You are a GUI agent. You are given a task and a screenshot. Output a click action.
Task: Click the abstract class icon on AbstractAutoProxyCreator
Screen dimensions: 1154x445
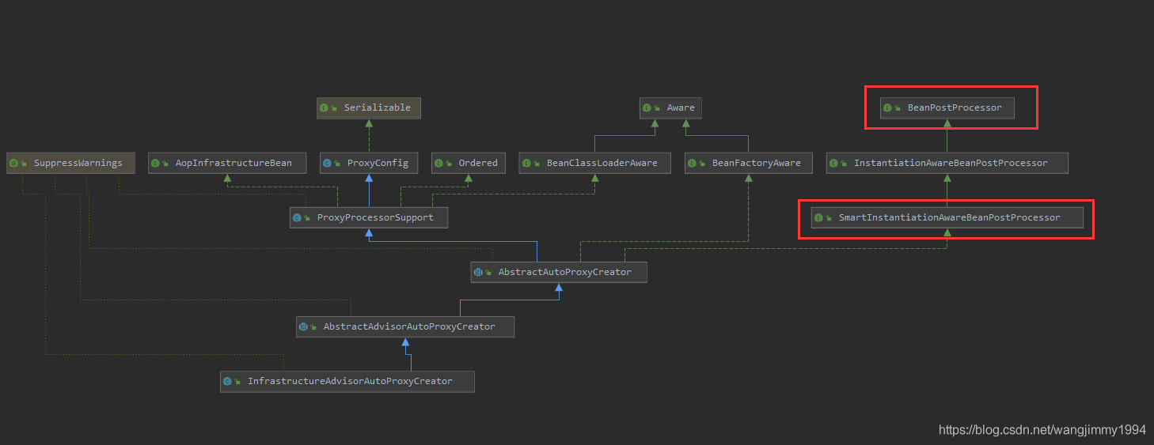click(x=478, y=272)
